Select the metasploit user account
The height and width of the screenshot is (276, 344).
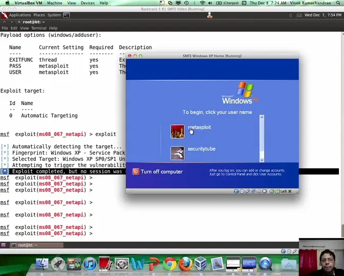(x=199, y=127)
